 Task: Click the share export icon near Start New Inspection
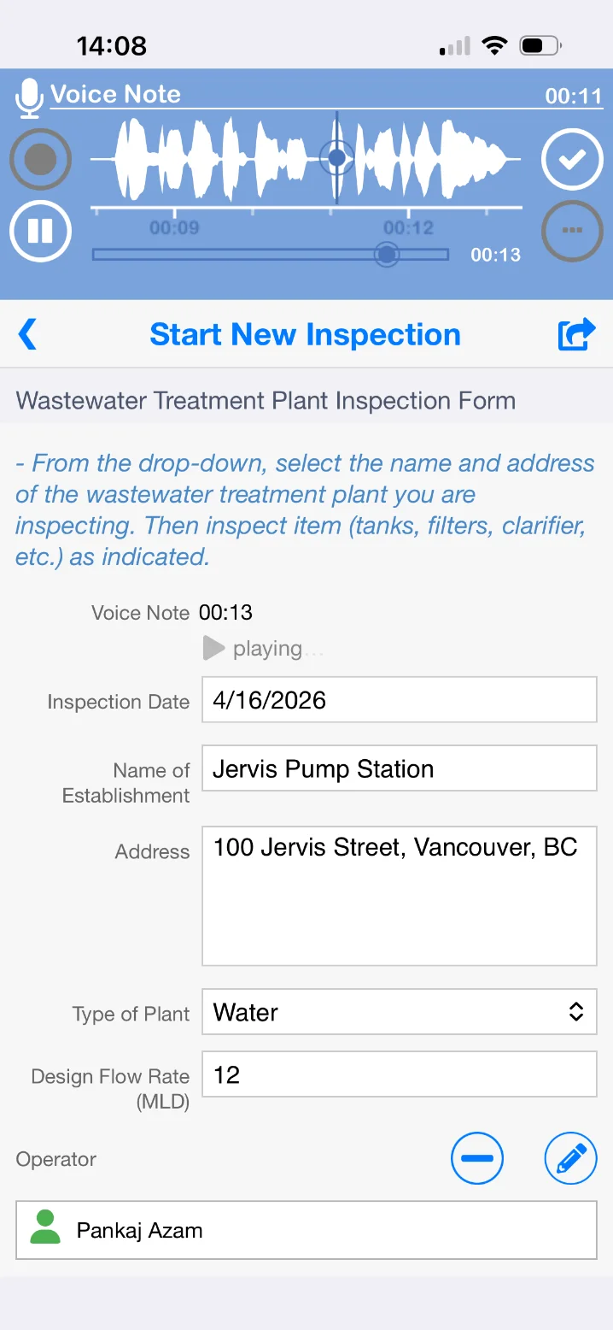click(x=576, y=334)
